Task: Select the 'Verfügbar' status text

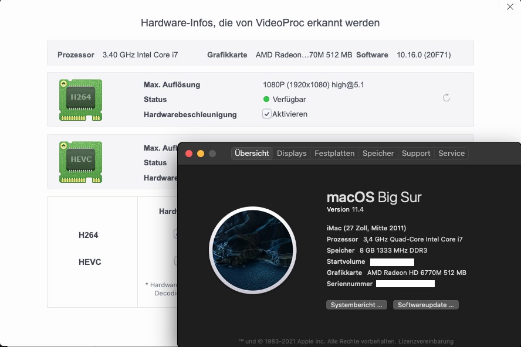Action: pos(289,99)
